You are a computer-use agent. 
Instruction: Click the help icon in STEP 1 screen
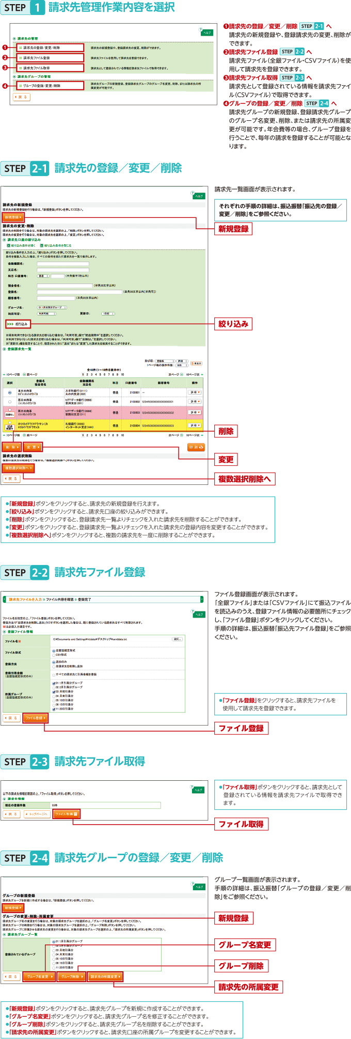pyautogui.click(x=206, y=32)
